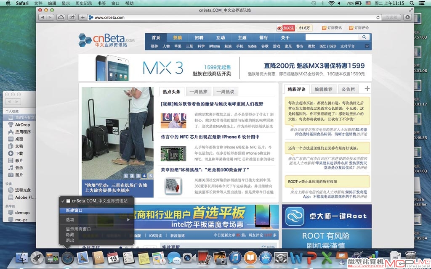Open Contacts address book in Dock

(x=98, y=258)
